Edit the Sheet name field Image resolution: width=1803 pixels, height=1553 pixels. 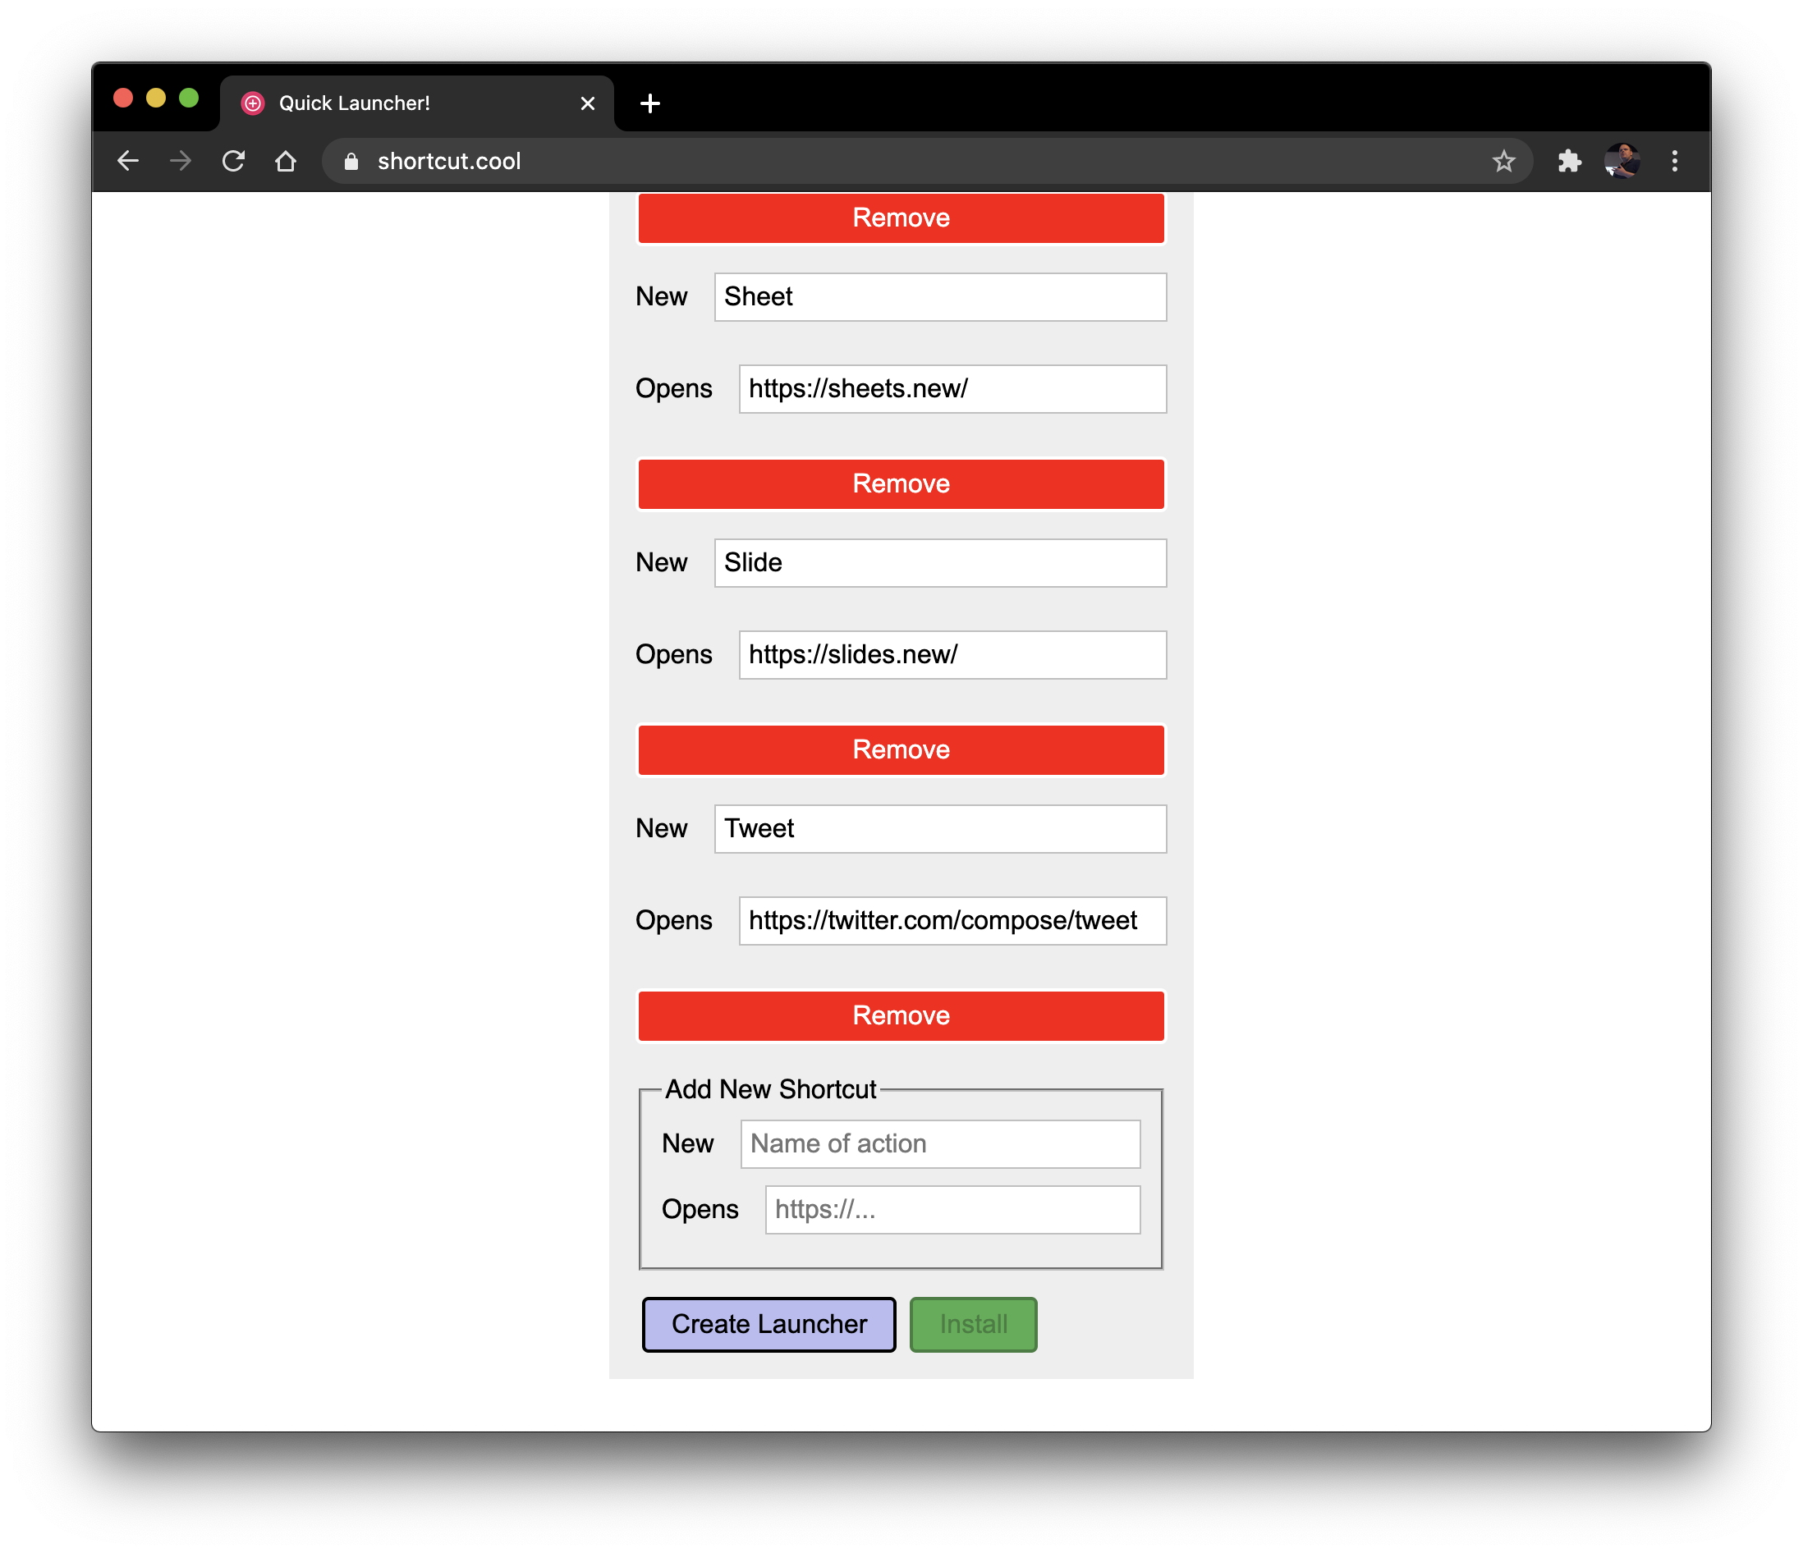click(x=940, y=296)
